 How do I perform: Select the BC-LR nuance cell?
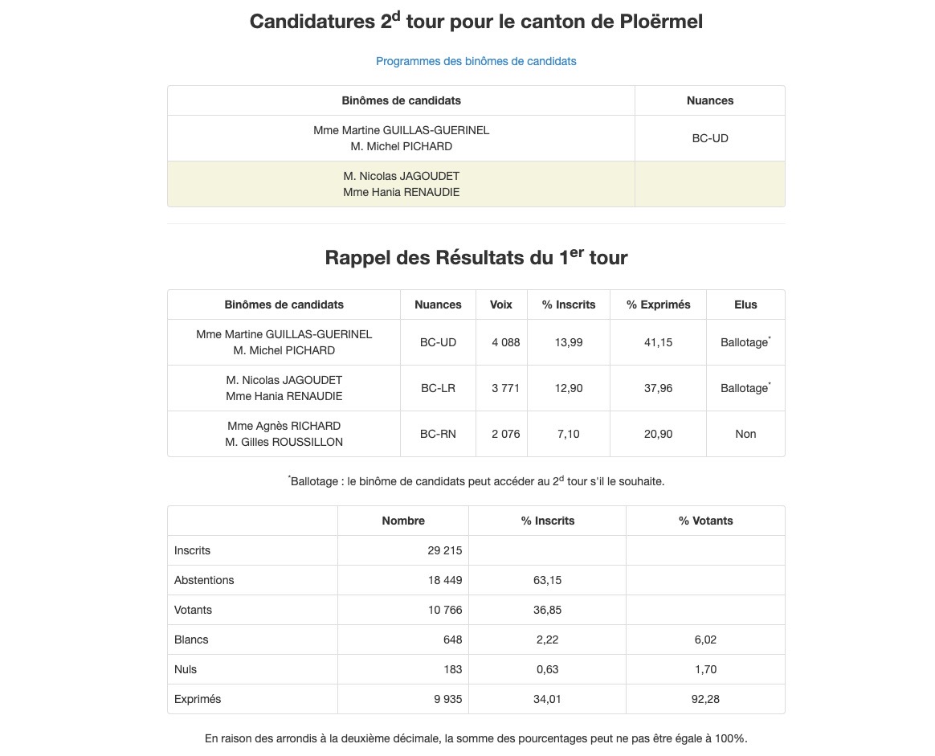point(438,388)
